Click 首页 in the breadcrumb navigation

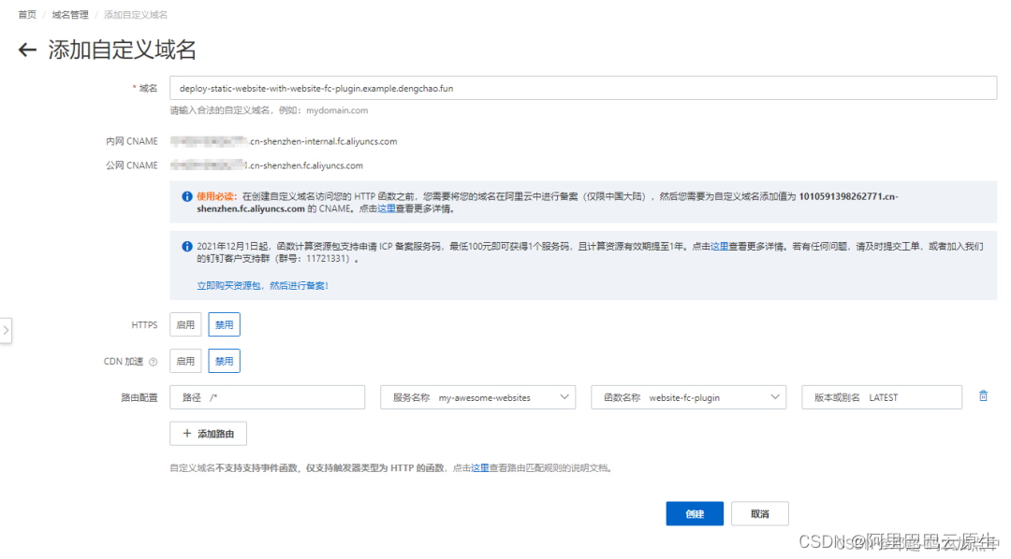click(26, 14)
